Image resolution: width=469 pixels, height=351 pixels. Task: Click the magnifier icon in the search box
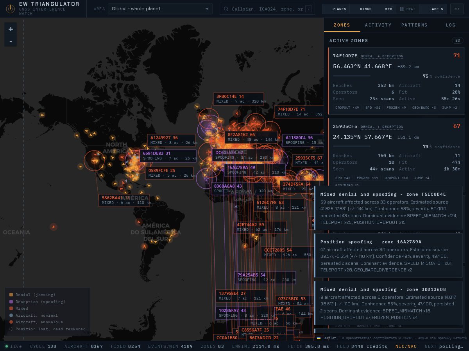click(226, 9)
